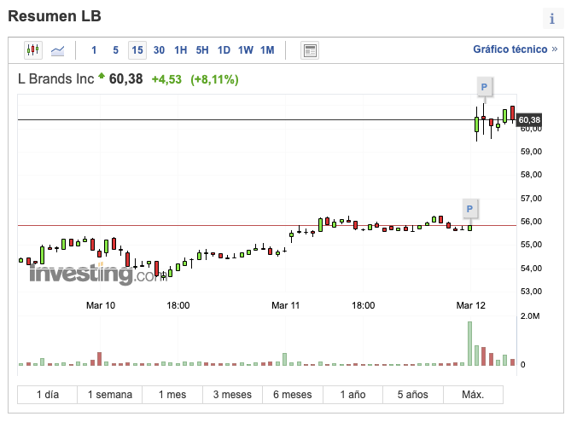This screenshot has width=571, height=428.
Task: Select the 1M interval
Action: tap(267, 50)
